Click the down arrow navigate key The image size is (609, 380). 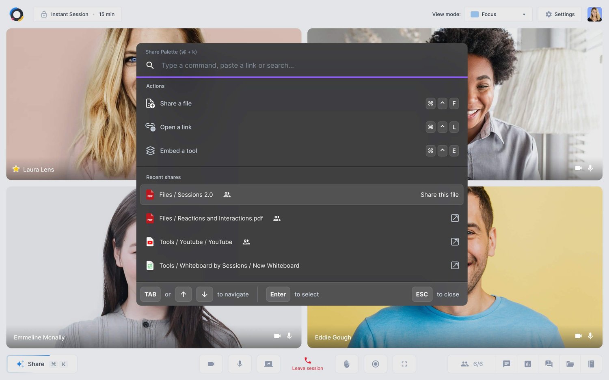point(205,294)
